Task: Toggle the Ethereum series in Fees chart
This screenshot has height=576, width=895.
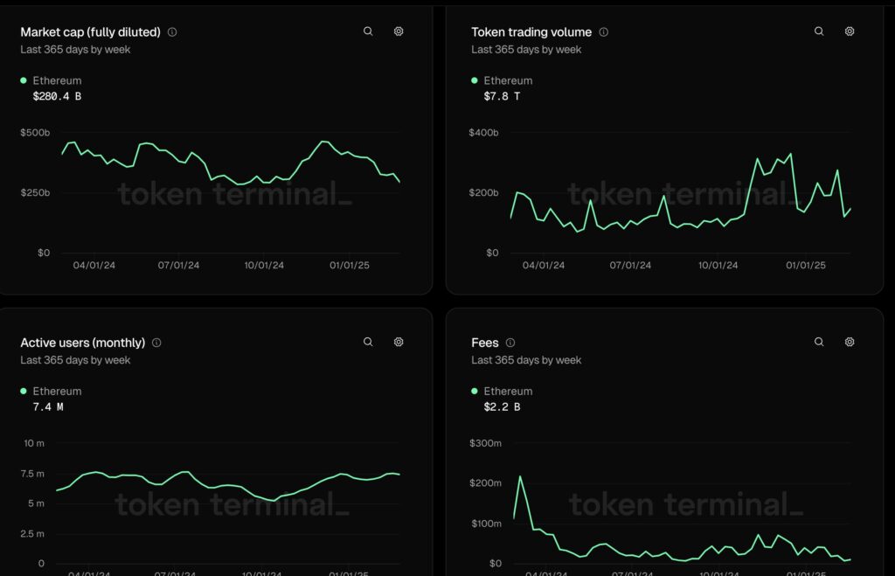Action: pyautogui.click(x=474, y=391)
